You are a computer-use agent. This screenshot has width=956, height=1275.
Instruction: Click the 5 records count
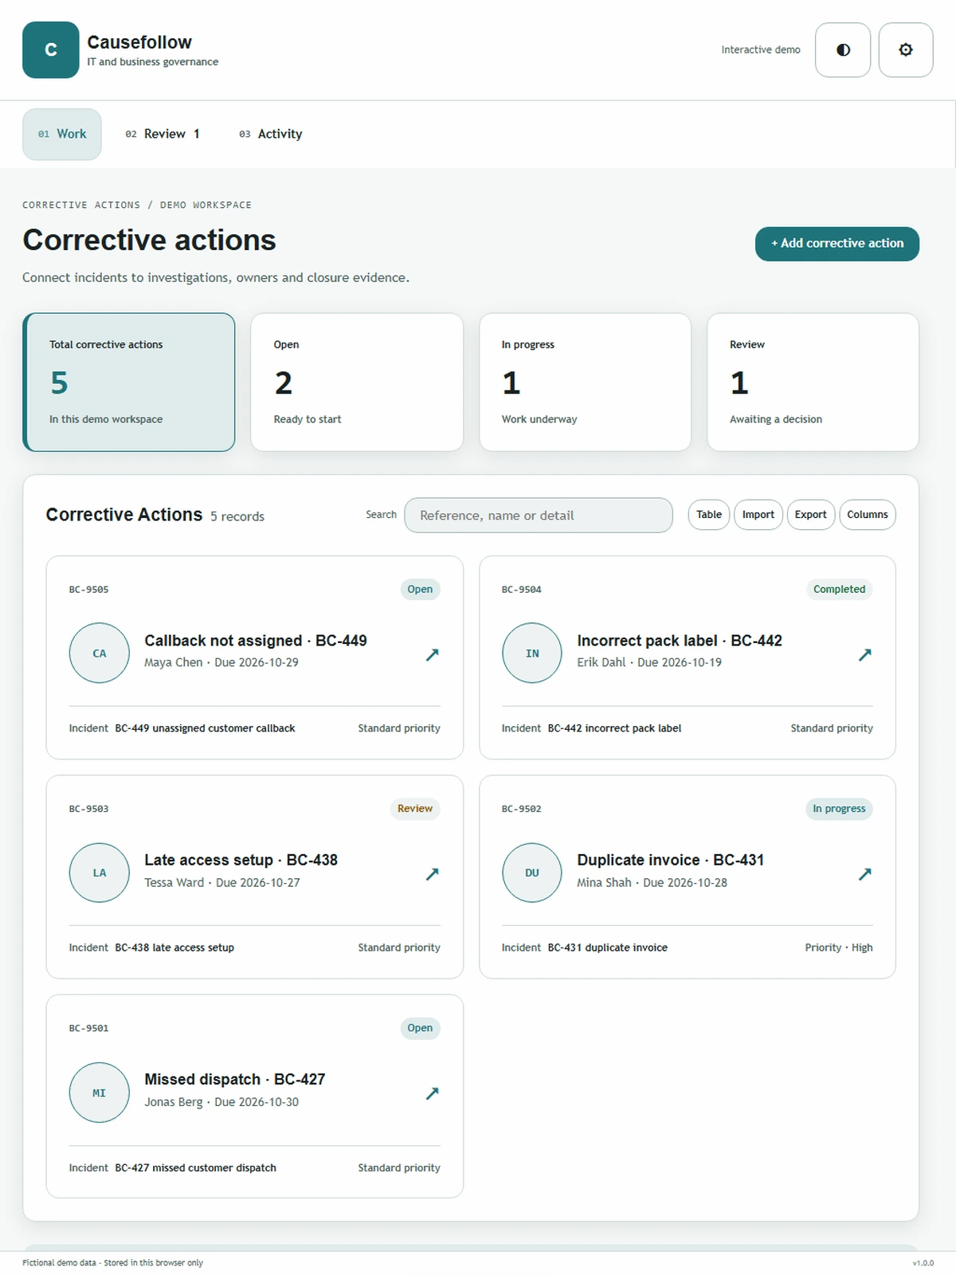[x=237, y=516]
